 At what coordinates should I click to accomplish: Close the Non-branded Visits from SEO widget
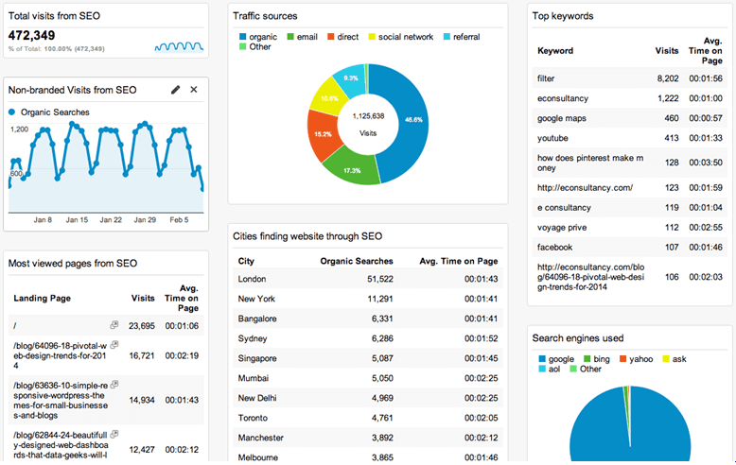click(193, 90)
